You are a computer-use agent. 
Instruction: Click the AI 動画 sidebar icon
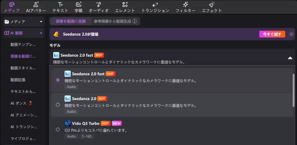coord(7,33)
